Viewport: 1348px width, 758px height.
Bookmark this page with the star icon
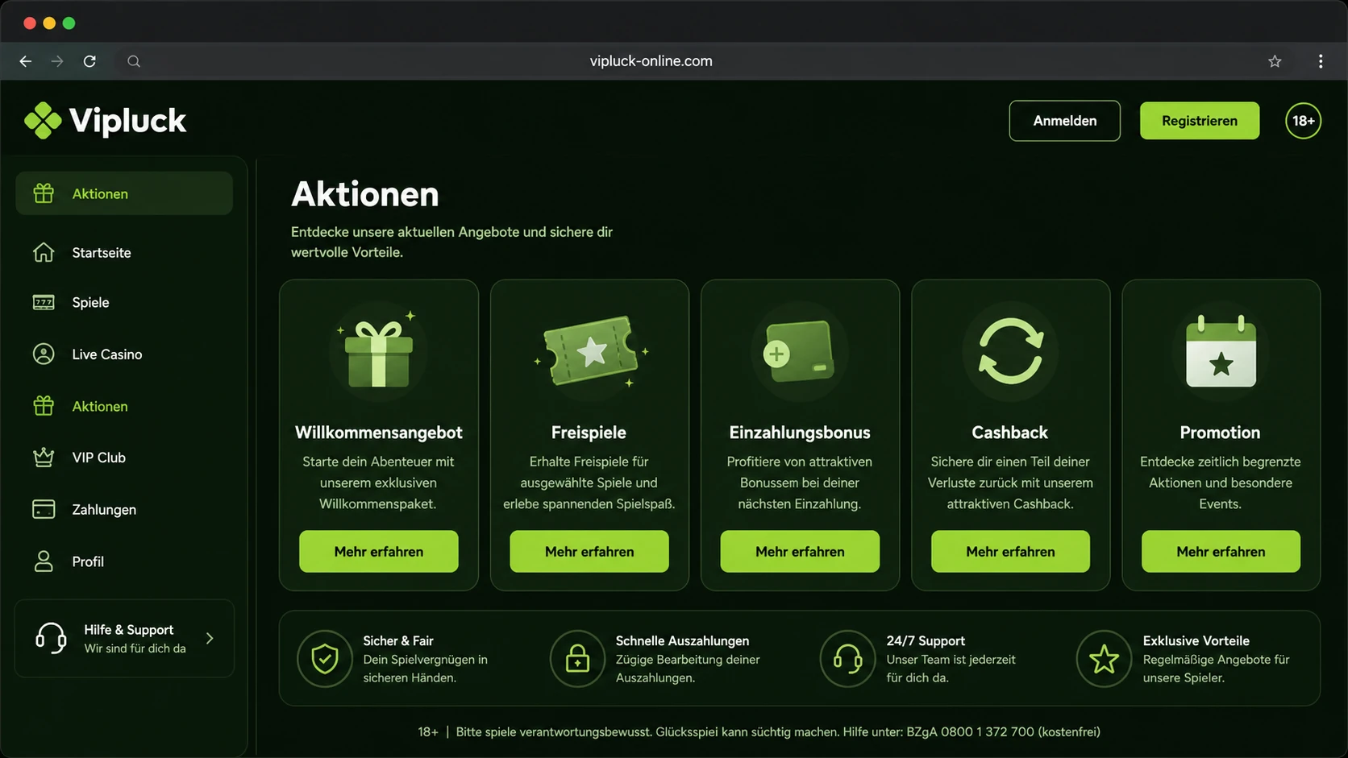[x=1275, y=61]
